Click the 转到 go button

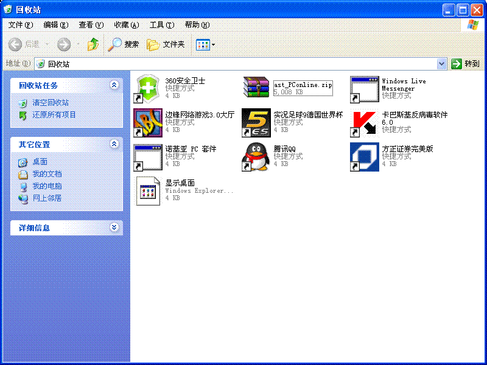pyautogui.click(x=465, y=64)
